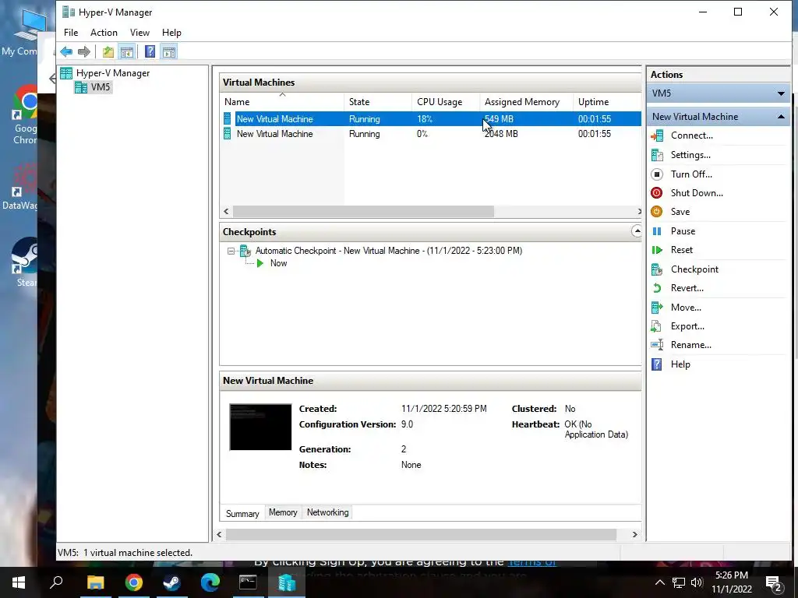Select the virtual machine with 0% CPU usage
The width and height of the screenshot is (798, 598).
pos(430,134)
